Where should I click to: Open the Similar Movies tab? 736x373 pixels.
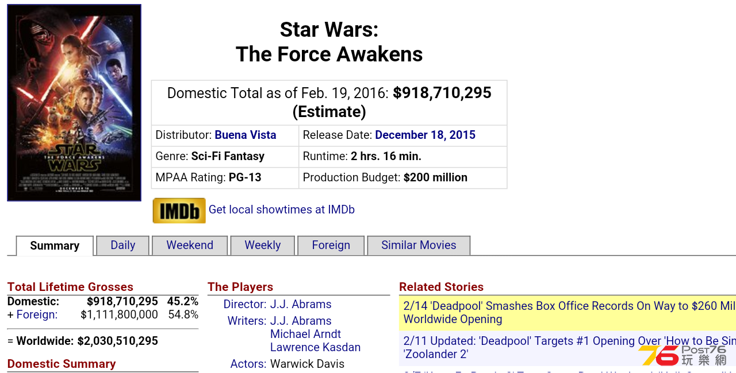point(419,246)
